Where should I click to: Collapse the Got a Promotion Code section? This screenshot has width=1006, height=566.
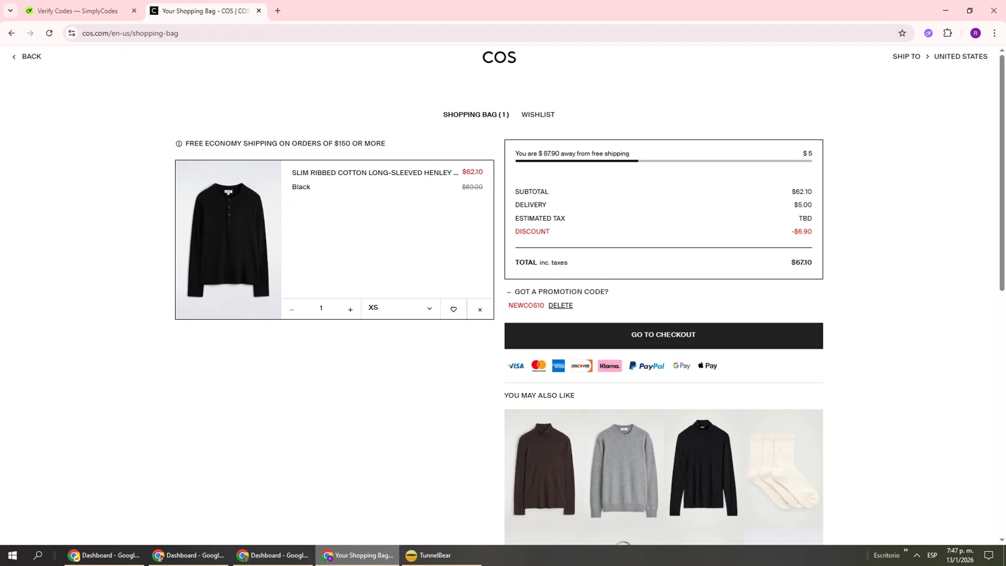click(x=557, y=292)
